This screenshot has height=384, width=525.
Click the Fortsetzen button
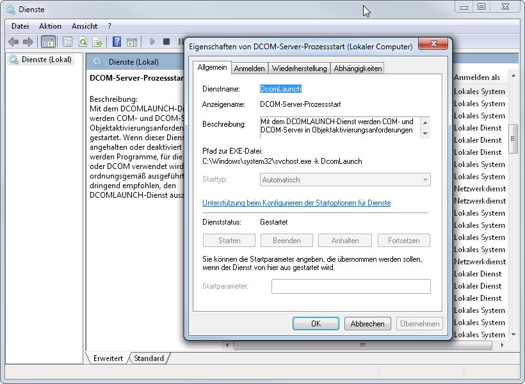tap(404, 241)
